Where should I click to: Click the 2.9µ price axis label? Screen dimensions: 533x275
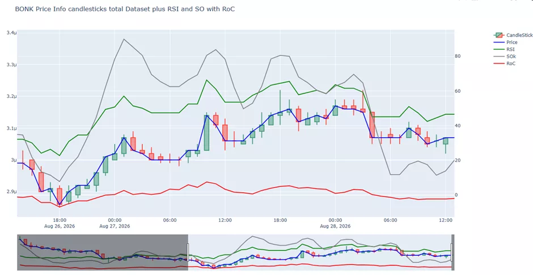(x=11, y=192)
